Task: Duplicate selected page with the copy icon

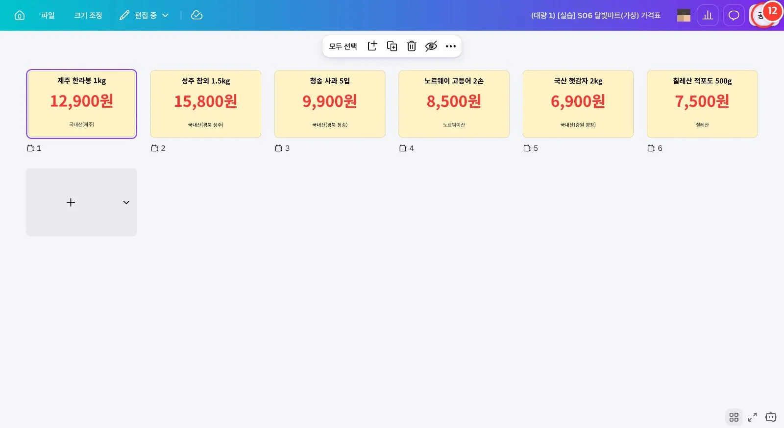Action: tap(392, 46)
